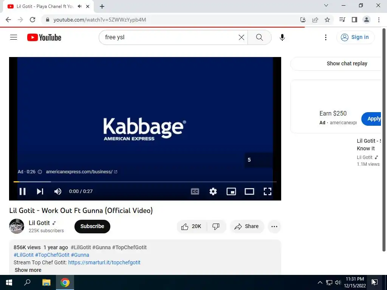This screenshot has width=387, height=290.
Task: Mute tab via speaker icon on tab
Action: (x=79, y=6)
